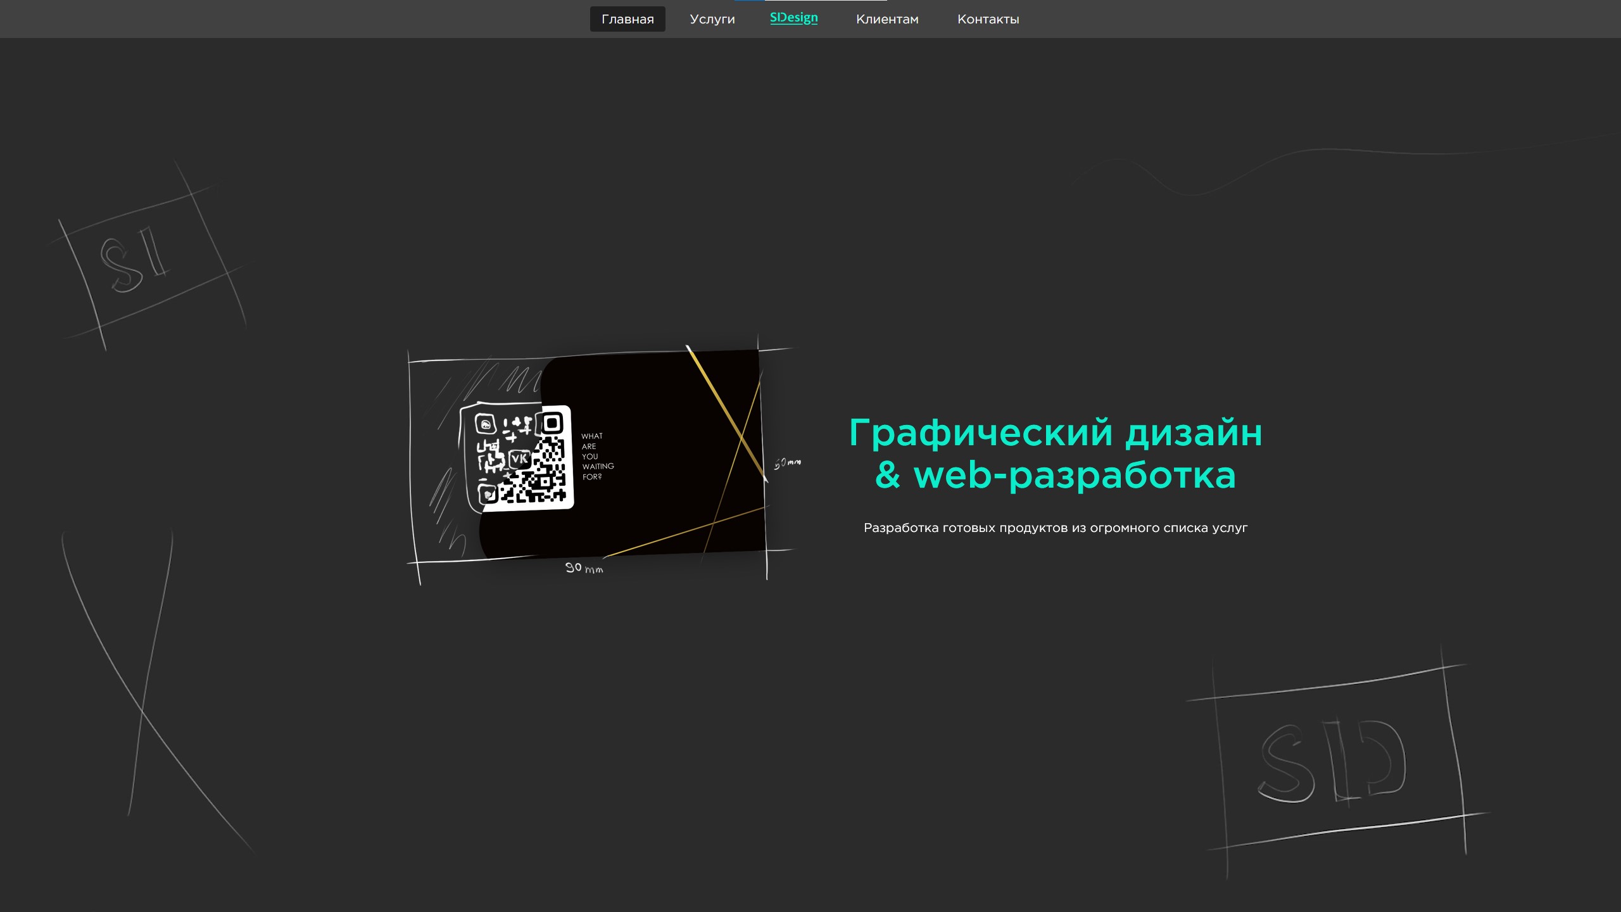Click the camera icon at the QR code's bottom-left
The height and width of the screenshot is (912, 1621).
coord(488,495)
